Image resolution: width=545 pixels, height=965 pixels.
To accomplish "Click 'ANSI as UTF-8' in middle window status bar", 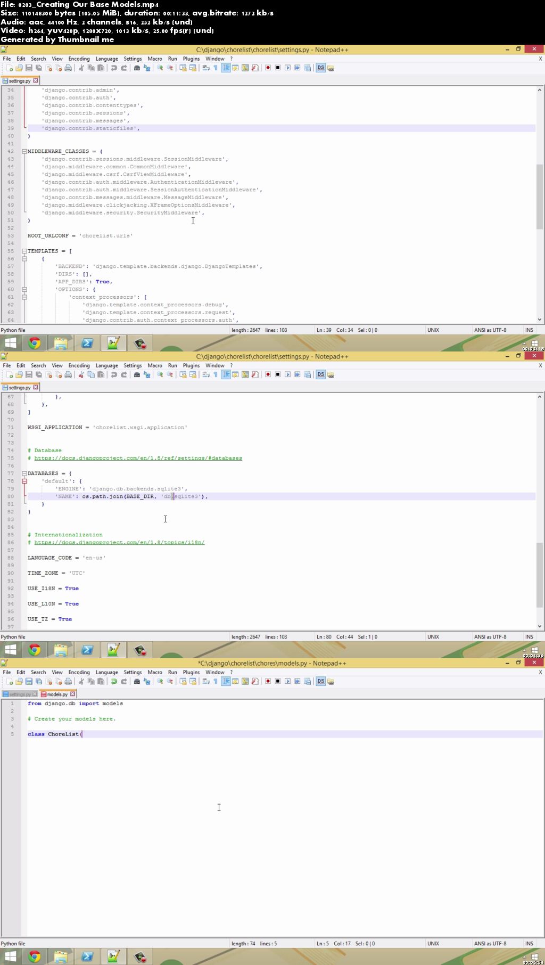I will [490, 637].
